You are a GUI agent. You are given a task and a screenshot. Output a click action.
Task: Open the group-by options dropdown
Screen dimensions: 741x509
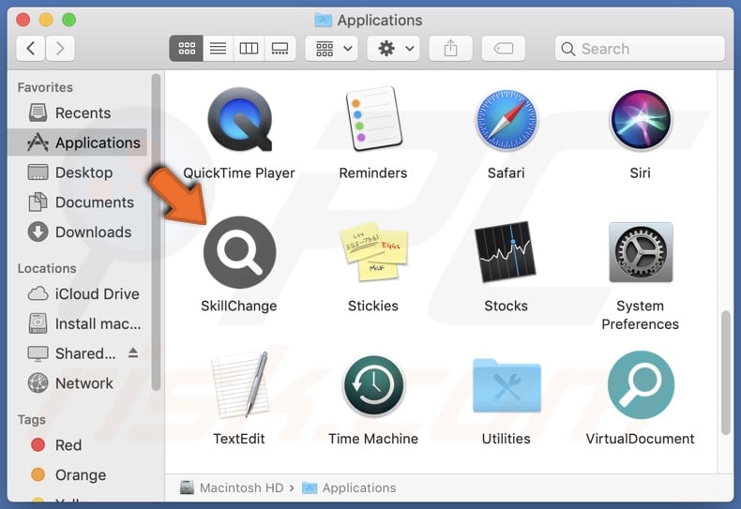[332, 48]
